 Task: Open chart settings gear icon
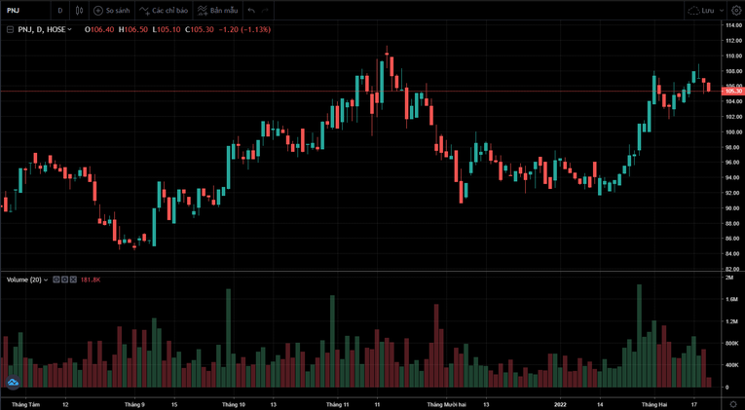click(x=736, y=11)
